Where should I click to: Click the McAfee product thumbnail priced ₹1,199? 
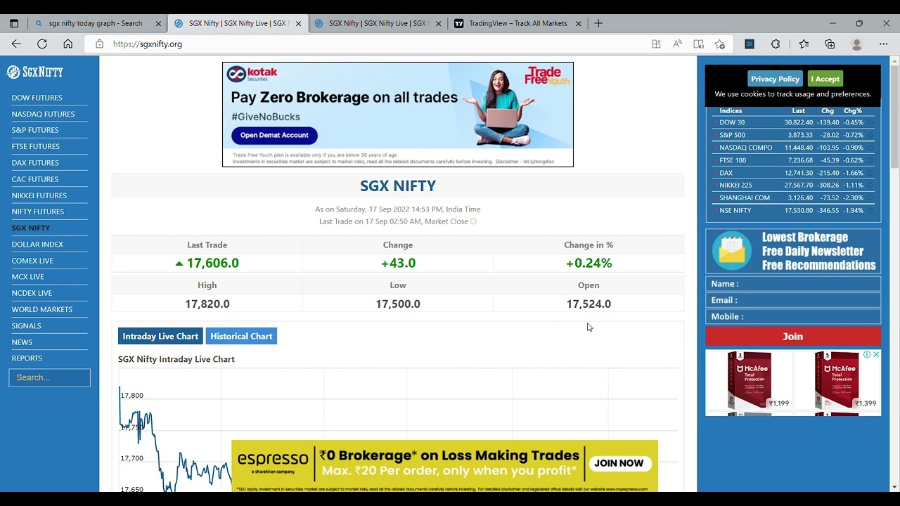[749, 379]
